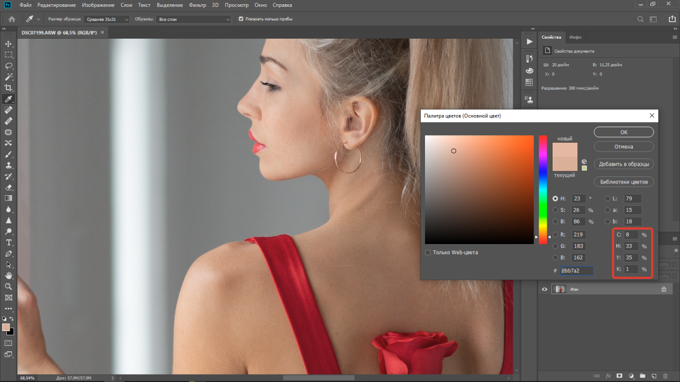Create new group folder icon

click(x=642, y=376)
